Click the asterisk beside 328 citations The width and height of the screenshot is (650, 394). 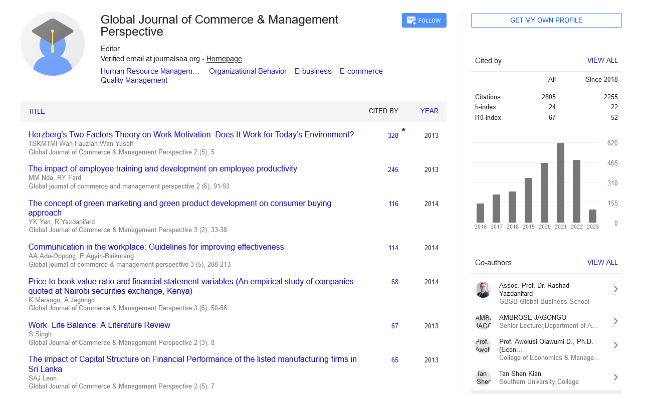coord(403,131)
